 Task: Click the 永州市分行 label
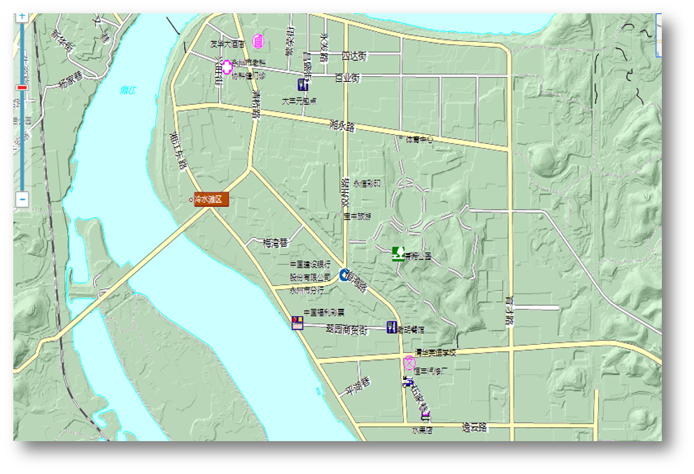[x=306, y=291]
